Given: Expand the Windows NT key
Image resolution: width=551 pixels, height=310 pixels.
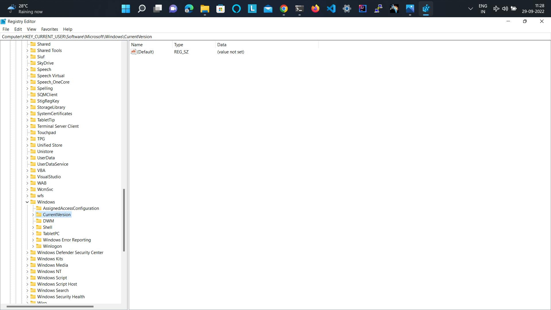Looking at the screenshot, I should (27, 272).
